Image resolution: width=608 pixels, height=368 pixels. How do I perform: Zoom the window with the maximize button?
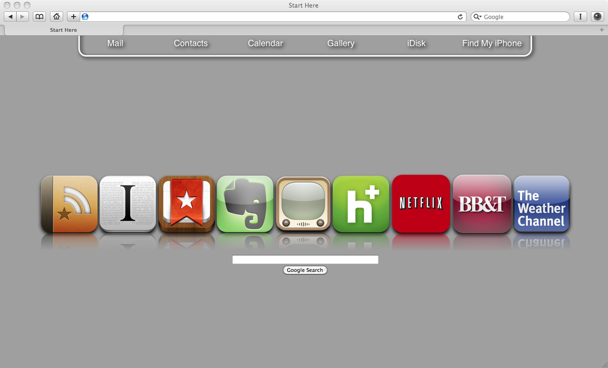pyautogui.click(x=27, y=5)
